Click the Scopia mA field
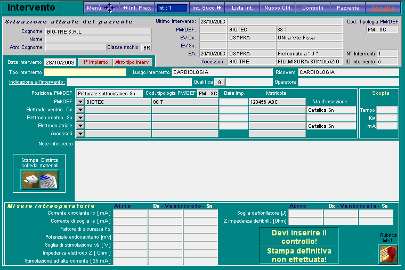This screenshot has height=270, width=405. [x=387, y=126]
